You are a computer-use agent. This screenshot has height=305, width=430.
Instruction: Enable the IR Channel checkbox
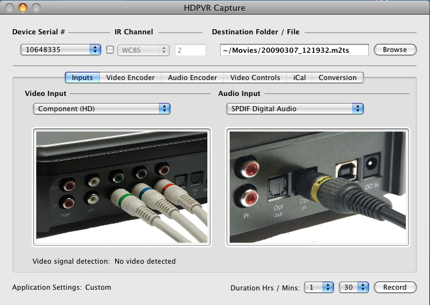[x=110, y=50]
